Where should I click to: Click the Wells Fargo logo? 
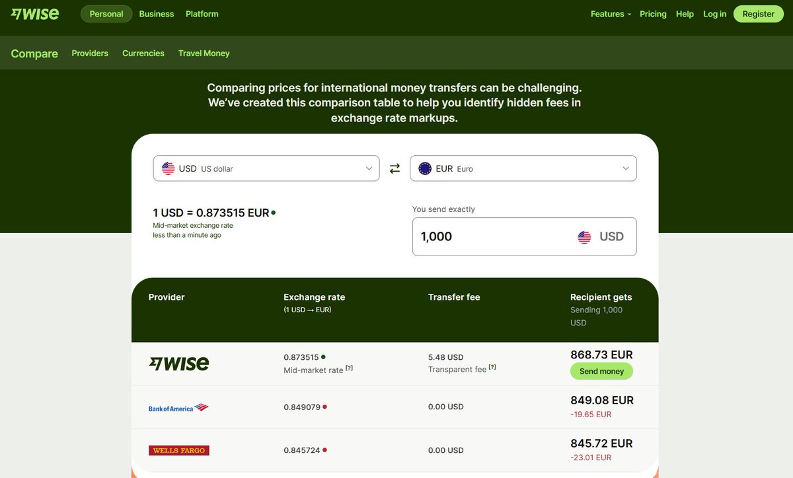(179, 450)
